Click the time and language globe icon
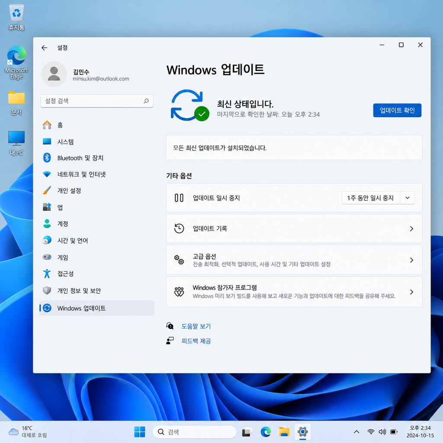Screen dimensions: 443x443 [47, 240]
